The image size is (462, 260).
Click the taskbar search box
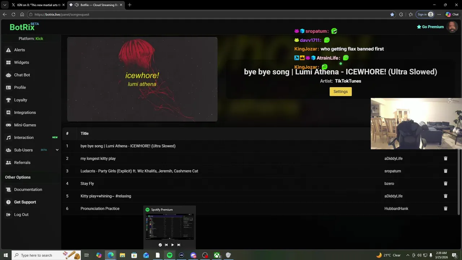pyautogui.click(x=46, y=255)
